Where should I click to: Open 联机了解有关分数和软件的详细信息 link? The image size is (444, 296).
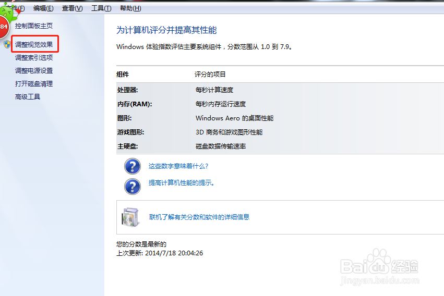pos(199,217)
